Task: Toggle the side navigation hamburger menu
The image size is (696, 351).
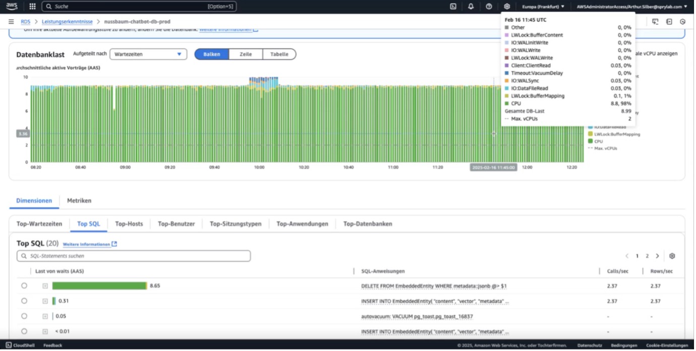Action: [11, 22]
